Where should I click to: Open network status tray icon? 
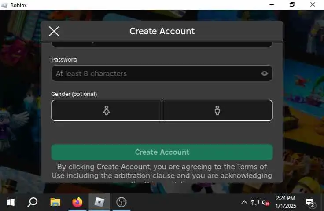[255, 202]
